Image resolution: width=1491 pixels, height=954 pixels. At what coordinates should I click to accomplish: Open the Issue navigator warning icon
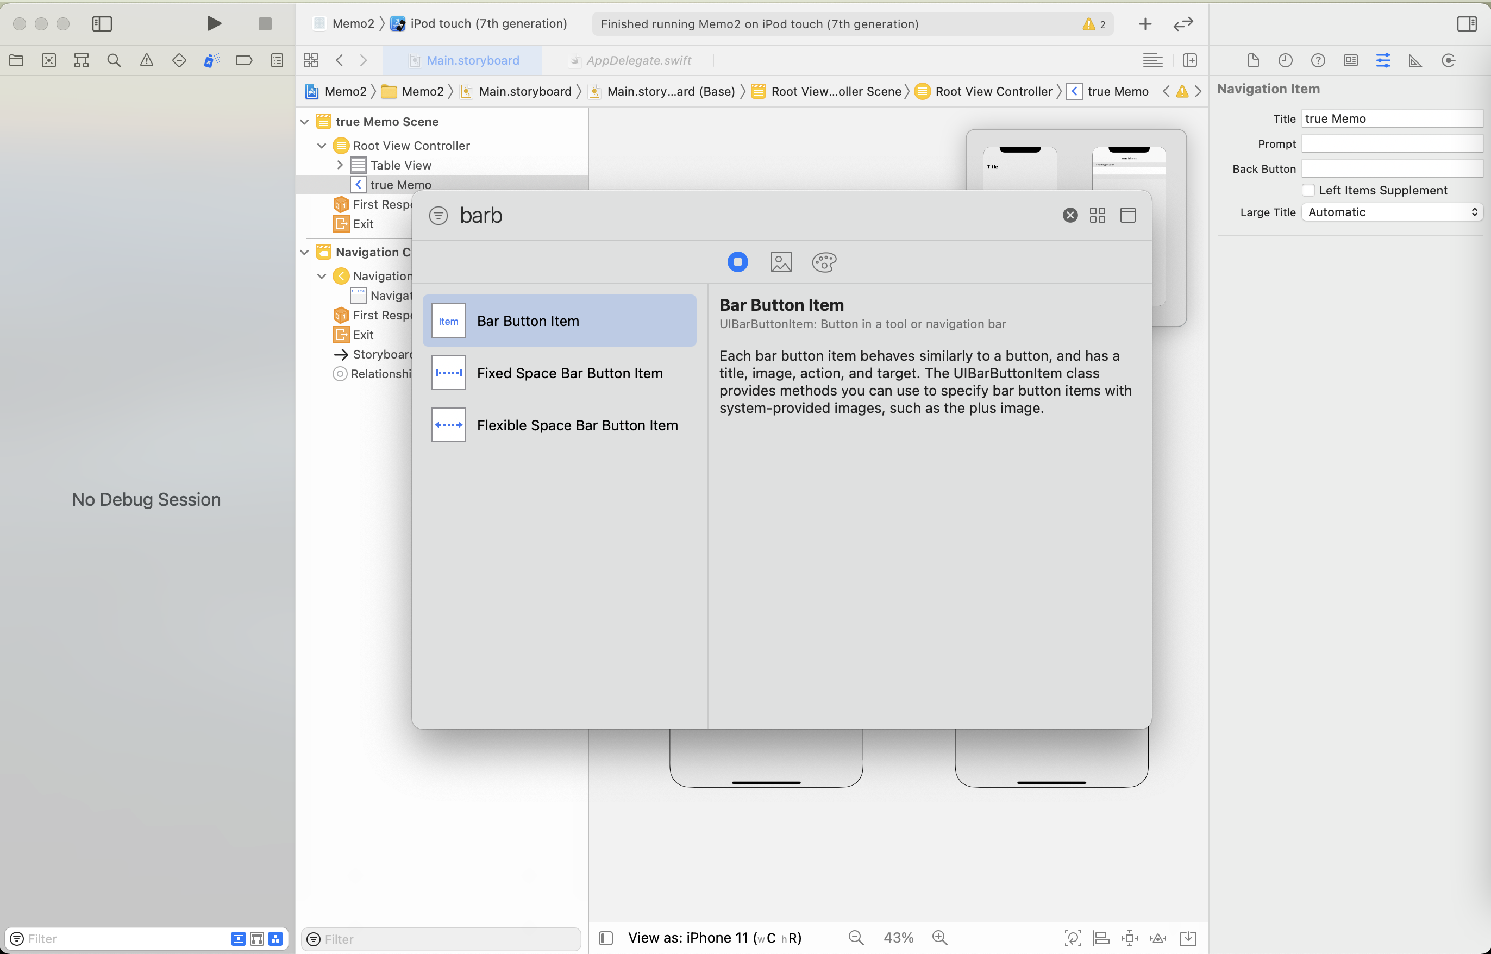[x=146, y=60]
